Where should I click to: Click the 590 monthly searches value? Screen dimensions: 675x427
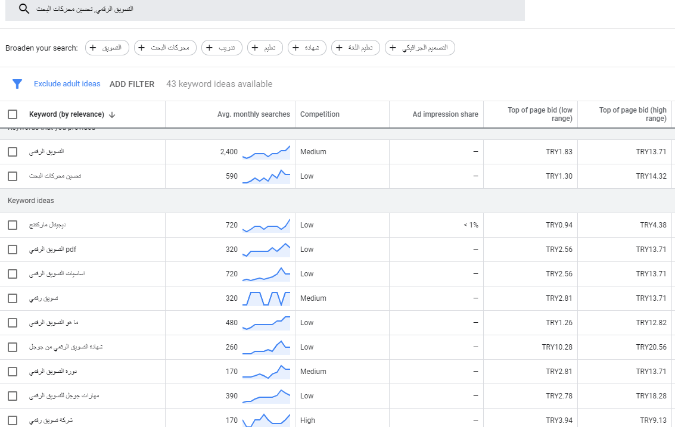(x=232, y=176)
